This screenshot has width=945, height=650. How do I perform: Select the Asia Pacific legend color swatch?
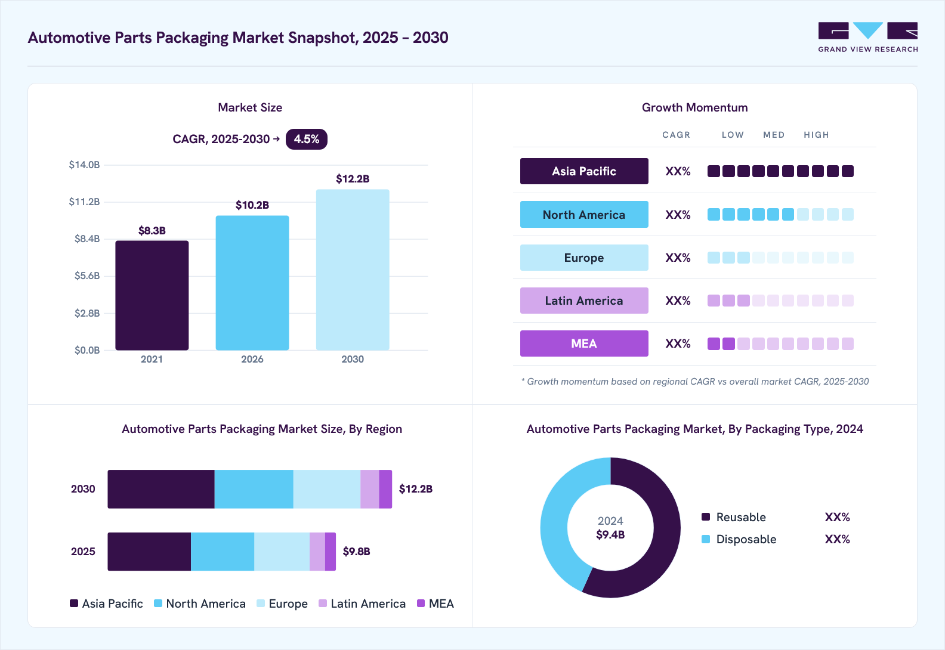[74, 603]
